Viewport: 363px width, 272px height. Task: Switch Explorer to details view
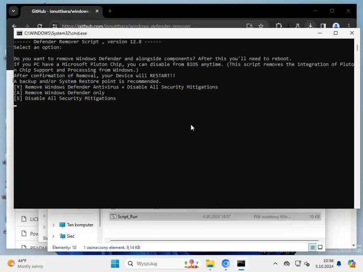tap(312, 247)
